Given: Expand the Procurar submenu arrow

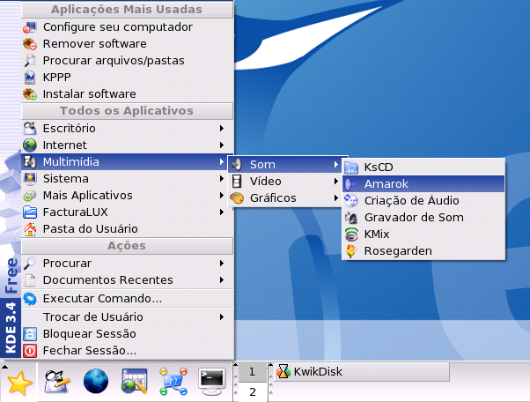Looking at the screenshot, I should (x=222, y=264).
